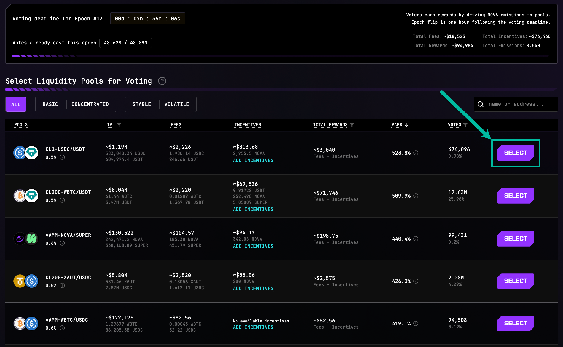Click the info icon beside 426.0% VAPR
This screenshot has height=347, width=563.
(x=416, y=281)
